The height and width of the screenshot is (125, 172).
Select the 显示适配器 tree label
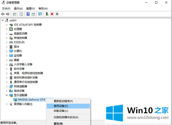point(21,95)
